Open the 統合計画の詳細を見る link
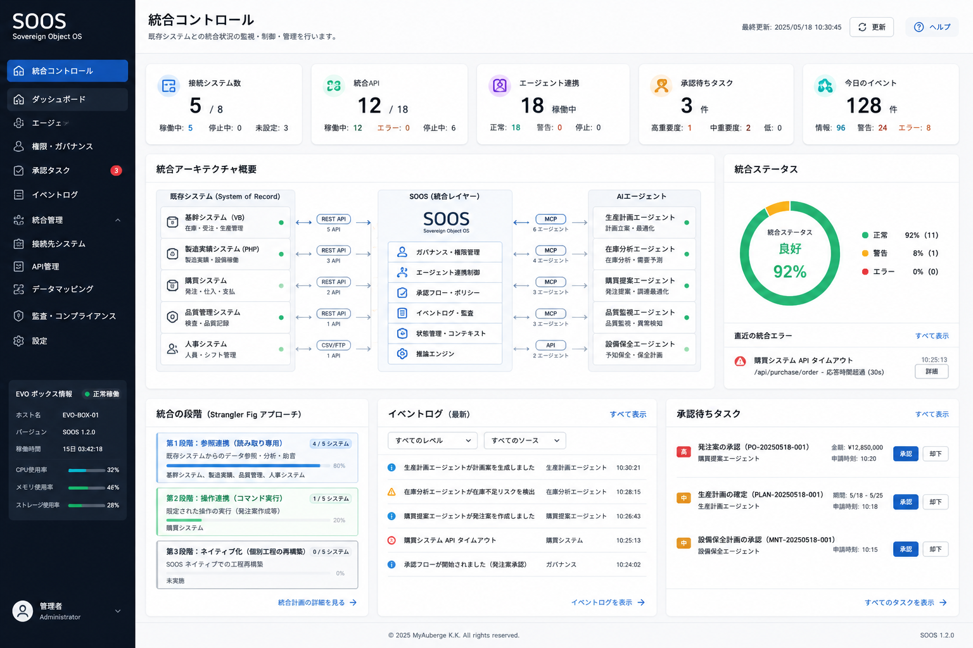The height and width of the screenshot is (648, 973). (x=317, y=602)
